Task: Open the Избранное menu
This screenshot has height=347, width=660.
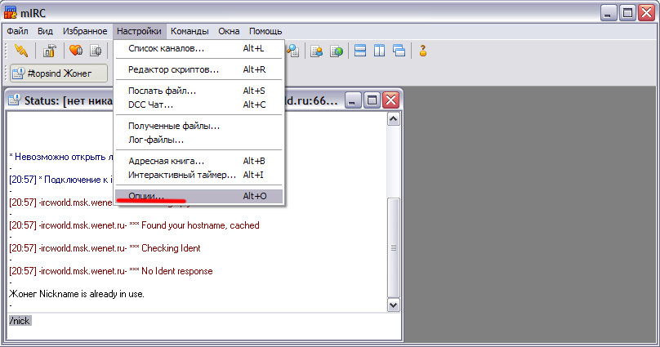Action: pyautogui.click(x=85, y=31)
